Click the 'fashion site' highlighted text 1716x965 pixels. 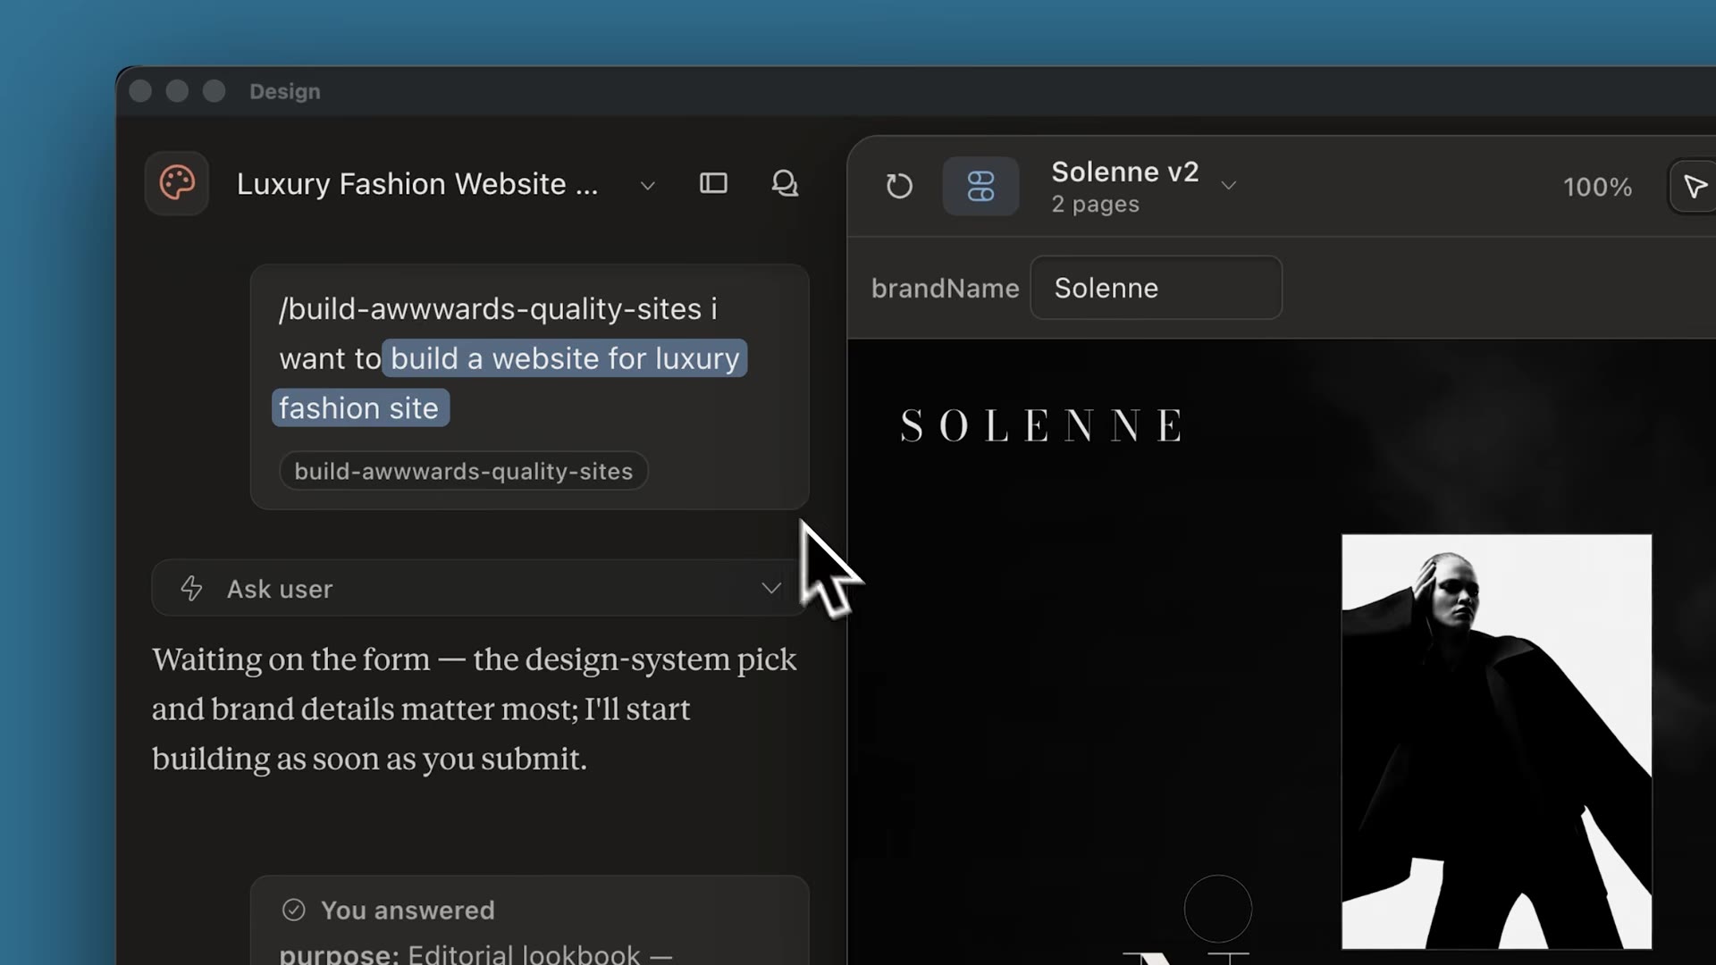point(359,407)
